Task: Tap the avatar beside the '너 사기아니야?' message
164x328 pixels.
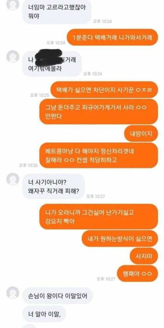Action: (x=13, y=179)
